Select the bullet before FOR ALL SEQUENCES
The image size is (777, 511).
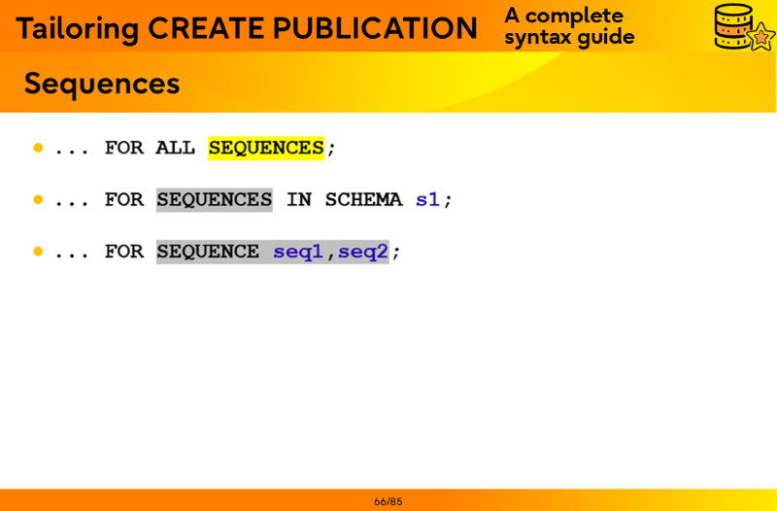(39, 148)
